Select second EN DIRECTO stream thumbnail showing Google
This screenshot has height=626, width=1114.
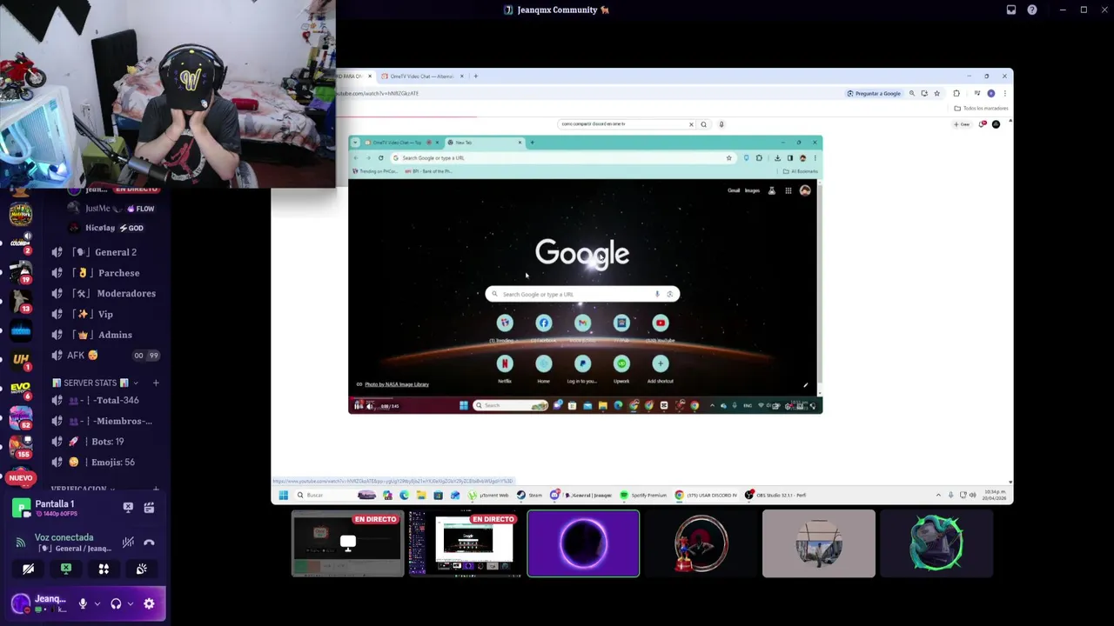[466, 543]
